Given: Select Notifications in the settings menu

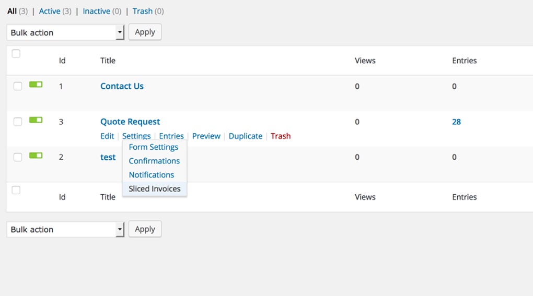Looking at the screenshot, I should pyautogui.click(x=152, y=175).
